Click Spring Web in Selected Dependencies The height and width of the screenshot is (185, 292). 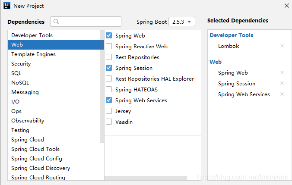click(233, 73)
